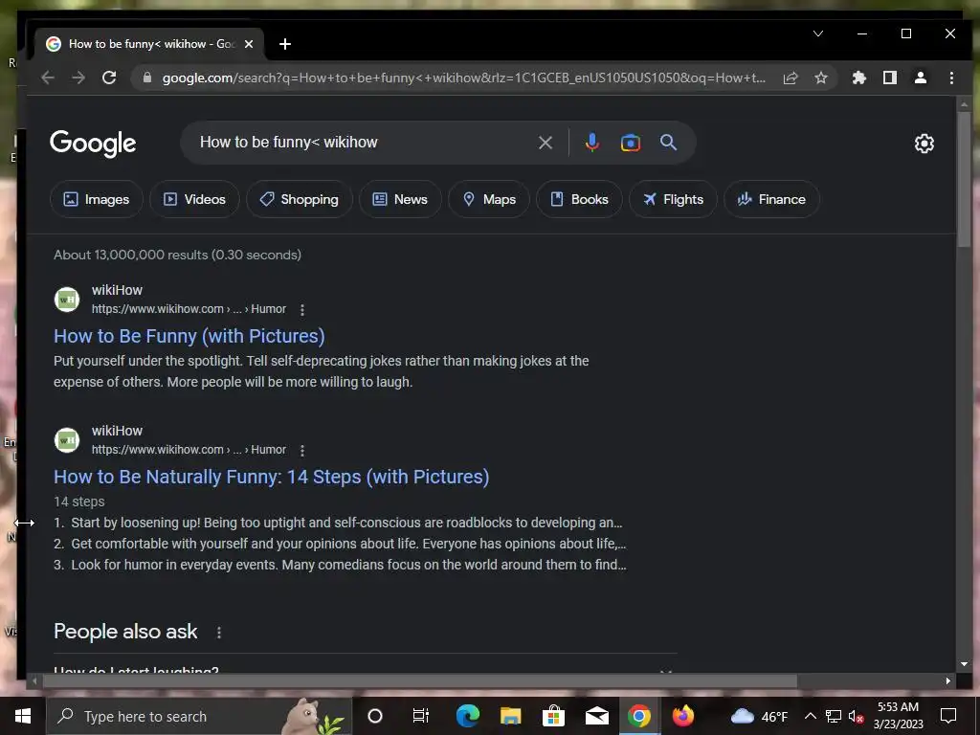Image resolution: width=980 pixels, height=735 pixels.
Task: Open clock showing 5:53 AM
Action: click(x=898, y=716)
